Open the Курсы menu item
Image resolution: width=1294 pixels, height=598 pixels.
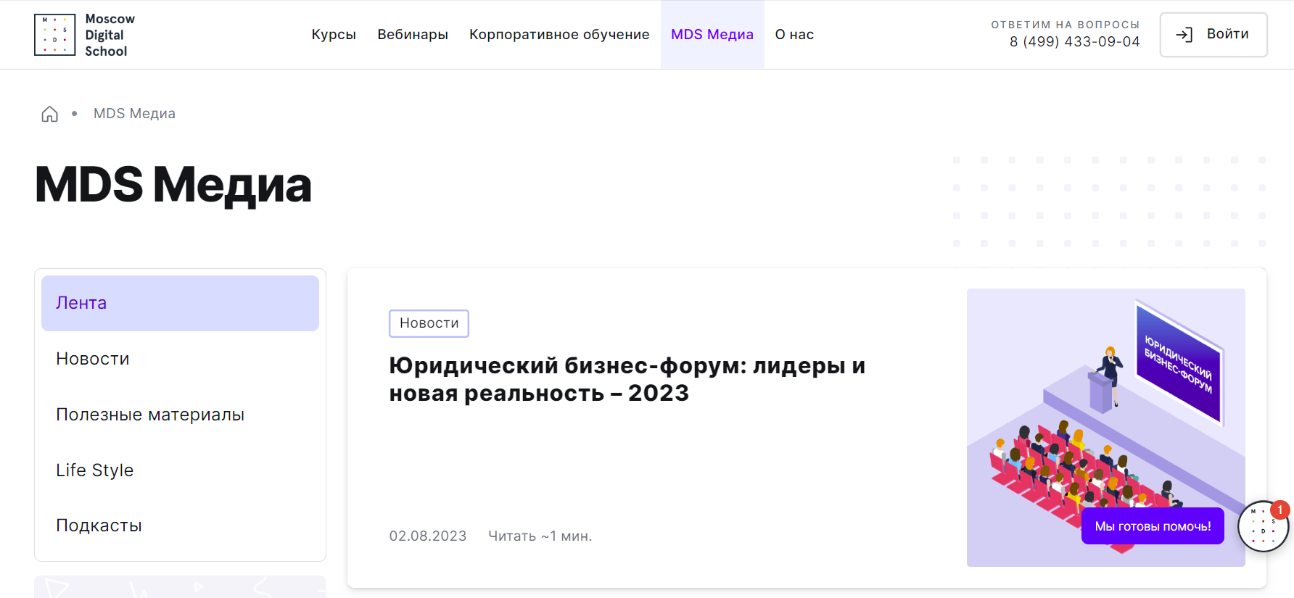coord(334,34)
